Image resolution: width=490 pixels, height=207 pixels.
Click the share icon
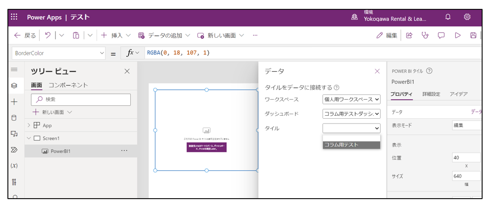pos(409,35)
